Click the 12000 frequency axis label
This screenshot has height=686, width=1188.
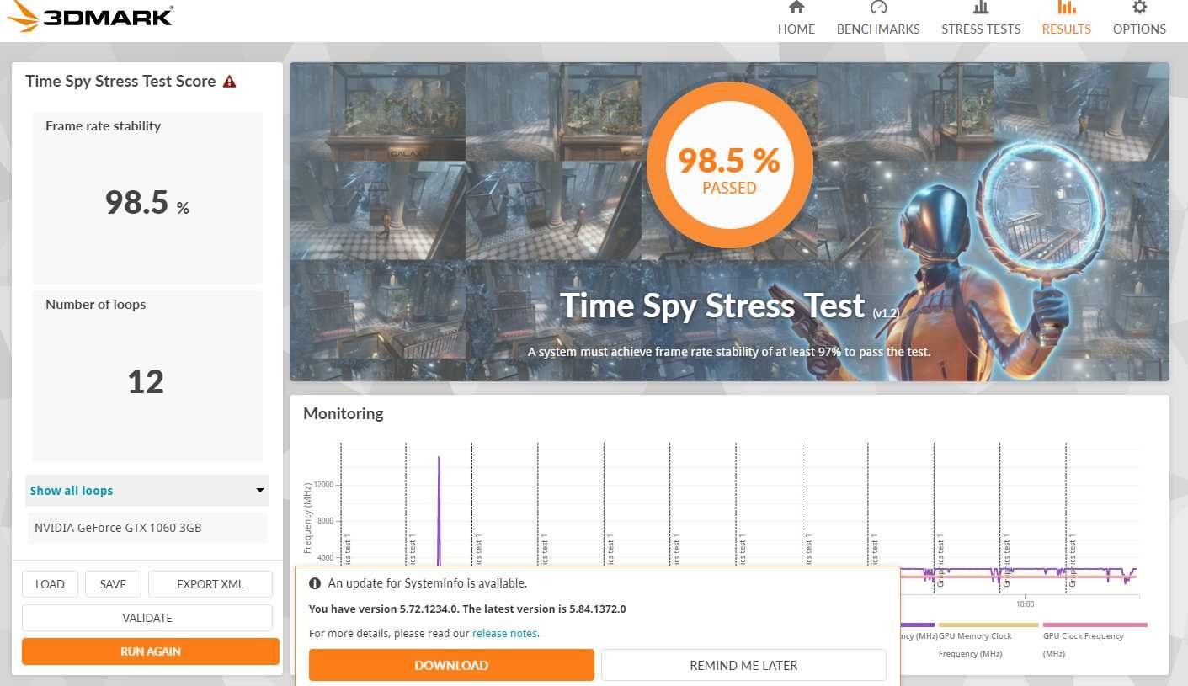tap(323, 485)
